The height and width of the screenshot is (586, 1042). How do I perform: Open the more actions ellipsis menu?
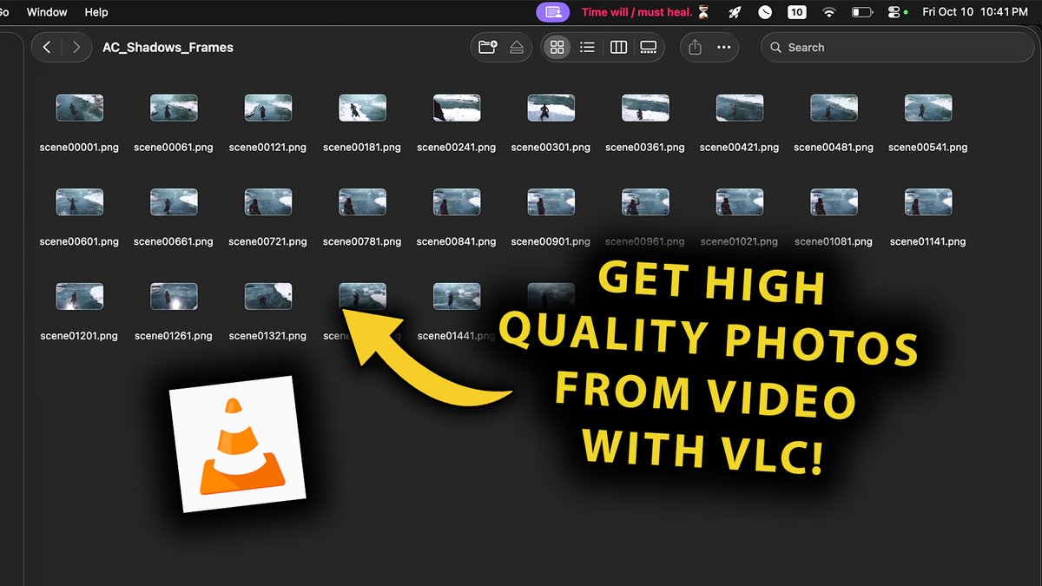point(723,48)
